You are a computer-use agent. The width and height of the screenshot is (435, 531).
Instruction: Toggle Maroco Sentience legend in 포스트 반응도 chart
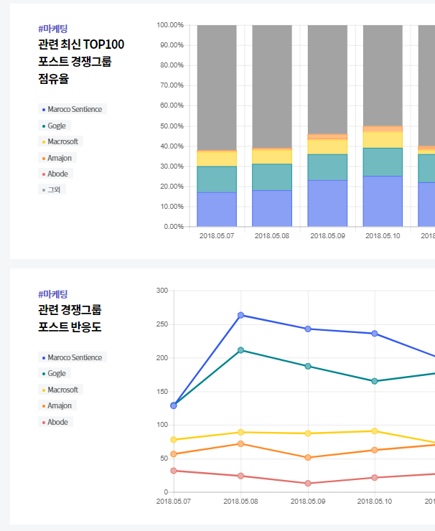tap(72, 357)
